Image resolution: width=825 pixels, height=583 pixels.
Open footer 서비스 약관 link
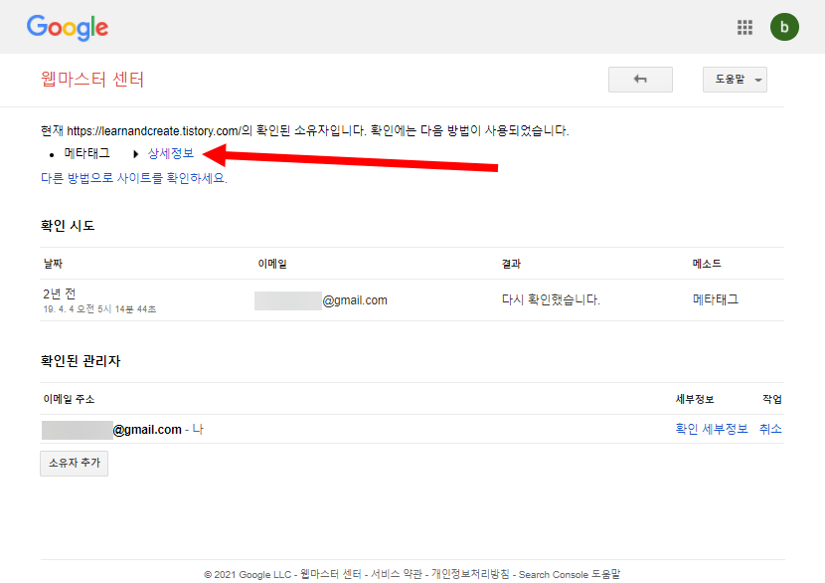pyautogui.click(x=397, y=574)
